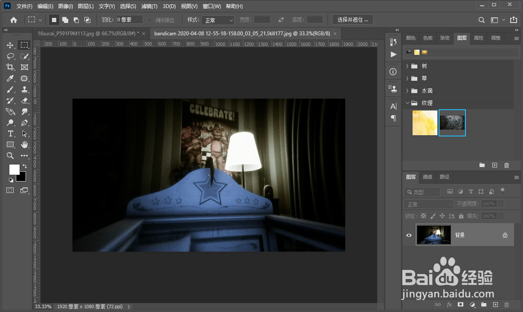Open the layer blend mode dropdown 正常
The height and width of the screenshot is (312, 523).
(429, 204)
